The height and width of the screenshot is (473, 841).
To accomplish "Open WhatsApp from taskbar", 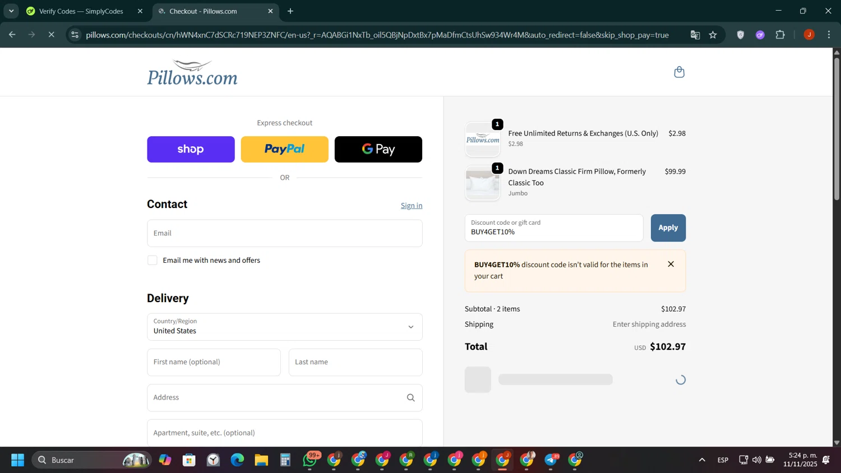I will (310, 460).
